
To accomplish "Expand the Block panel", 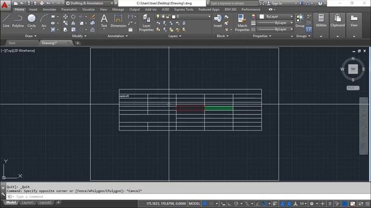I will click(x=223, y=36).
